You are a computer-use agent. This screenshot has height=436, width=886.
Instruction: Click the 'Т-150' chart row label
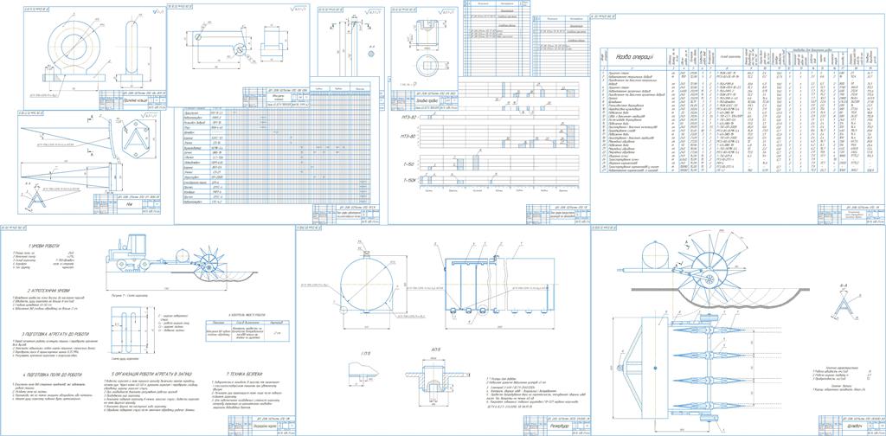point(413,164)
